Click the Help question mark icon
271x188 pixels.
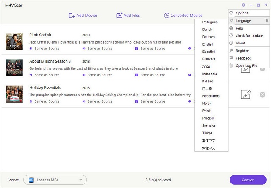pos(231,28)
